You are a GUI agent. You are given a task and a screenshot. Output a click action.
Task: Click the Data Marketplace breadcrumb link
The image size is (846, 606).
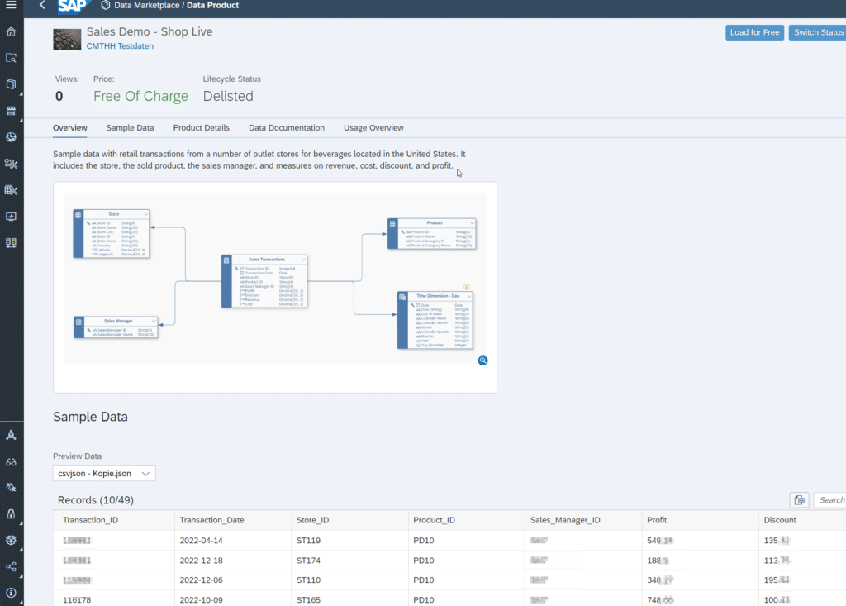147,6
